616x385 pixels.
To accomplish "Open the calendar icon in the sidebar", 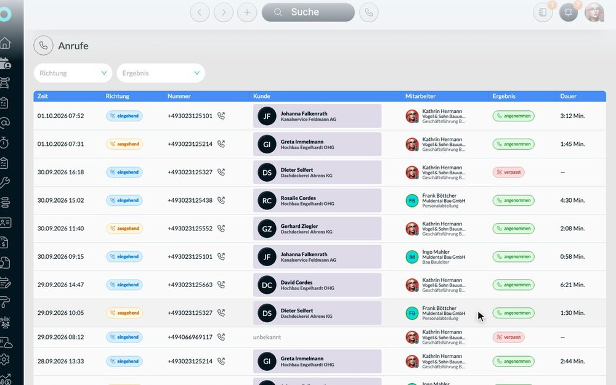I will [5, 63].
